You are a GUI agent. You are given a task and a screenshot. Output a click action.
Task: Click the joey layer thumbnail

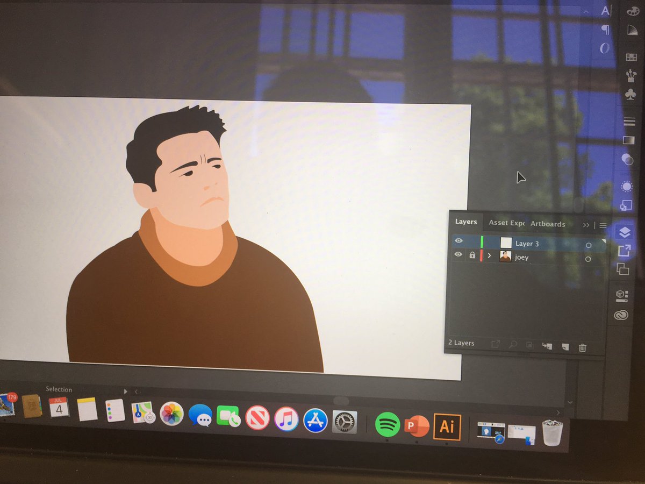505,257
